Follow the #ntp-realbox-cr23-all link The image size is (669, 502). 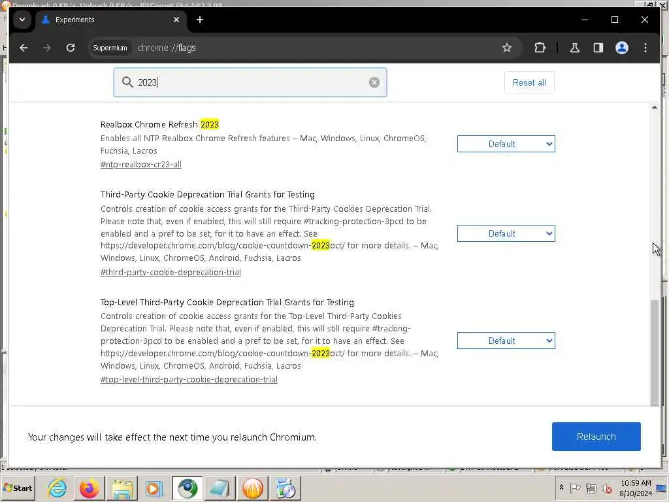(x=141, y=164)
